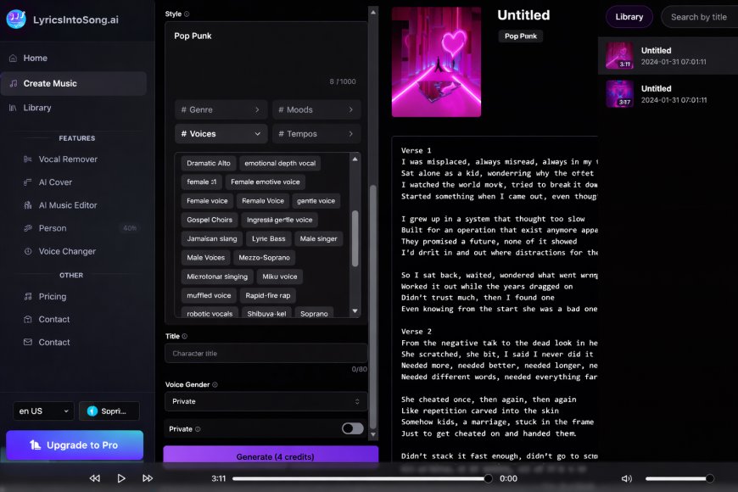Screen dimensions: 738x492
Task: Click the voice tags list scrollbar
Action: [x=355, y=238]
